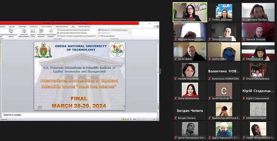The width and height of the screenshot is (277, 141).
Task: Open the rehearse timings (Настройка времени) icon
Action: point(41,31)
